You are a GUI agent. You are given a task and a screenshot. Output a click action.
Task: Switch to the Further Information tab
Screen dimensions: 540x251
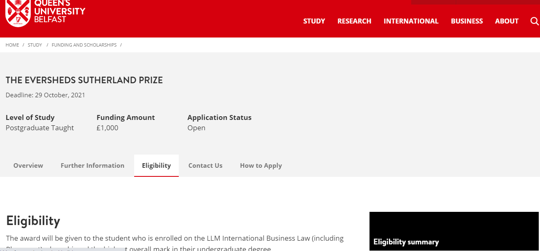(x=92, y=166)
